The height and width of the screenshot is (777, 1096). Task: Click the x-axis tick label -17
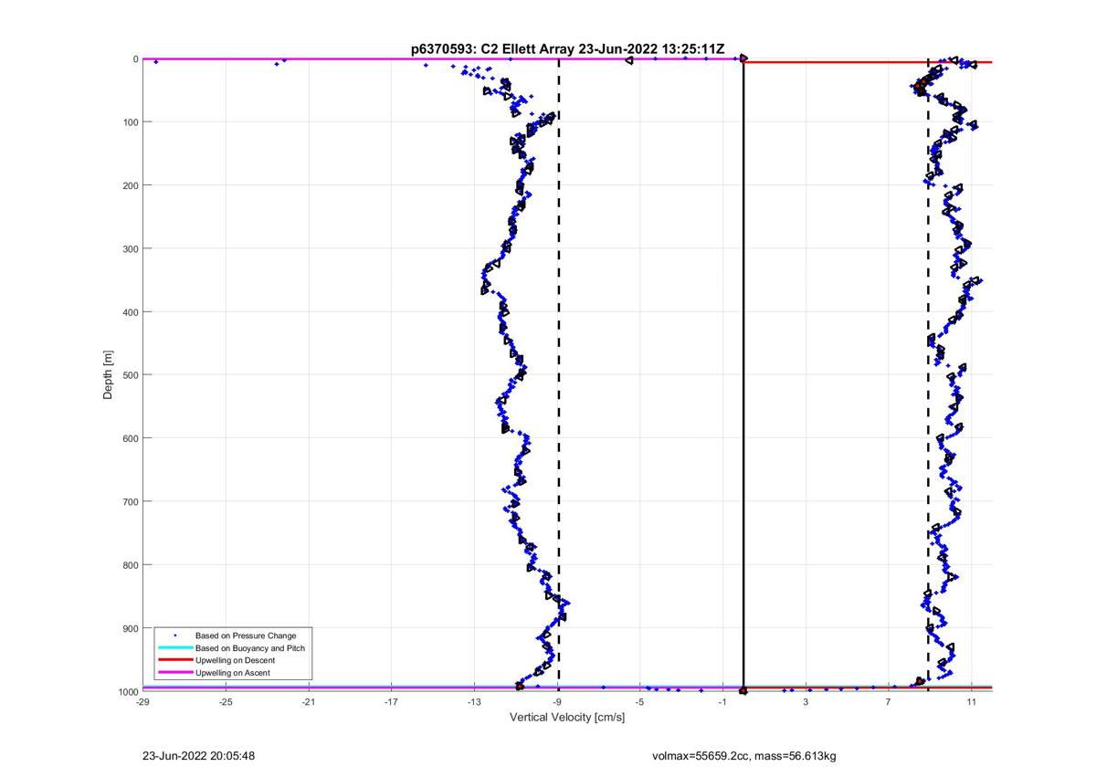(392, 702)
